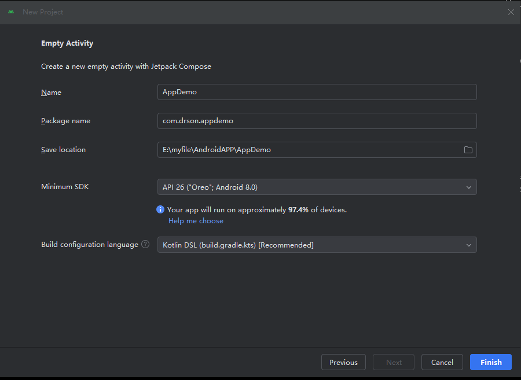Click the Save location path field
The image size is (521, 380).
(x=310, y=150)
